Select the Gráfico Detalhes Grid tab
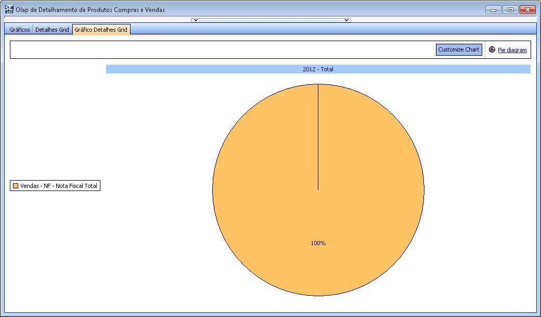Image resolution: width=541 pixels, height=317 pixels. (101, 30)
